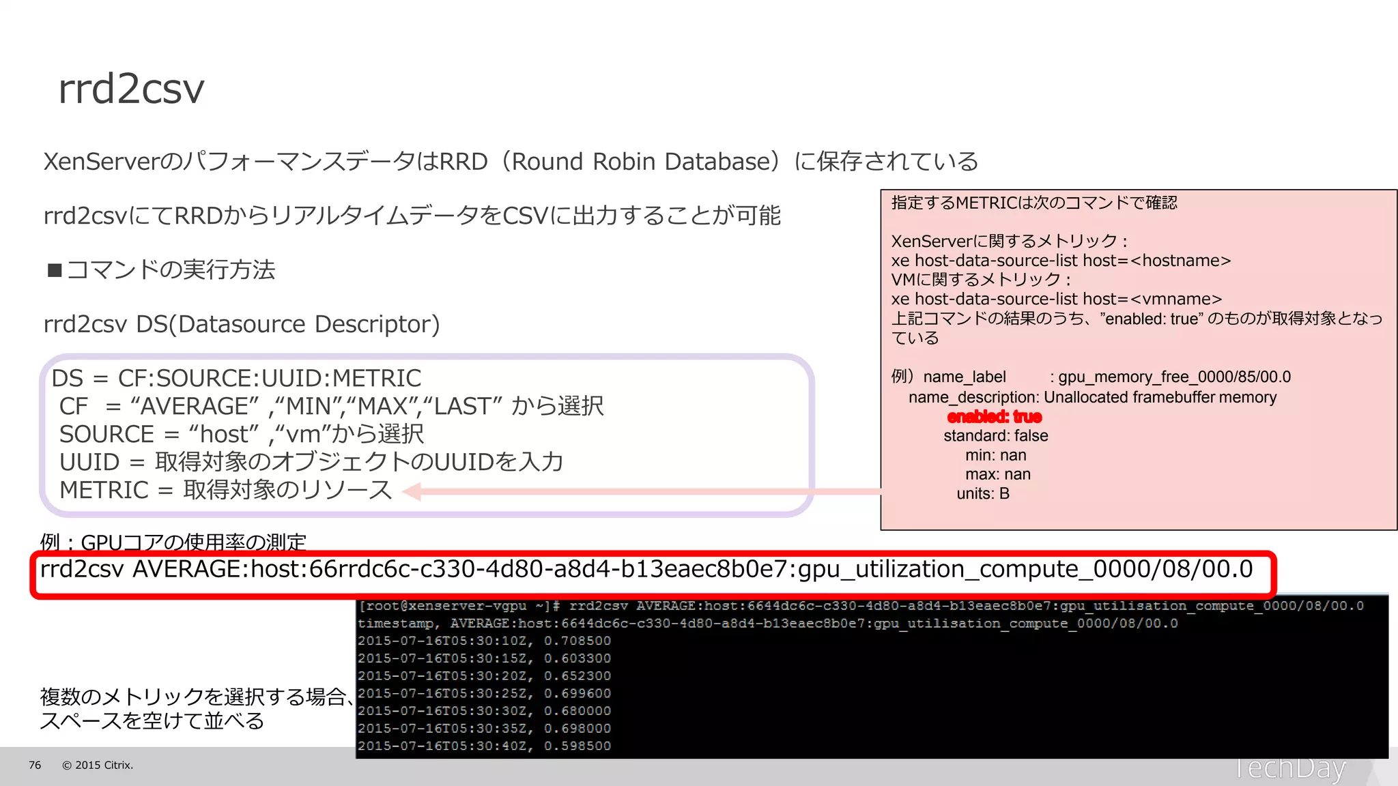Click the "min: nan" line
1398x786 pixels.
tap(996, 455)
